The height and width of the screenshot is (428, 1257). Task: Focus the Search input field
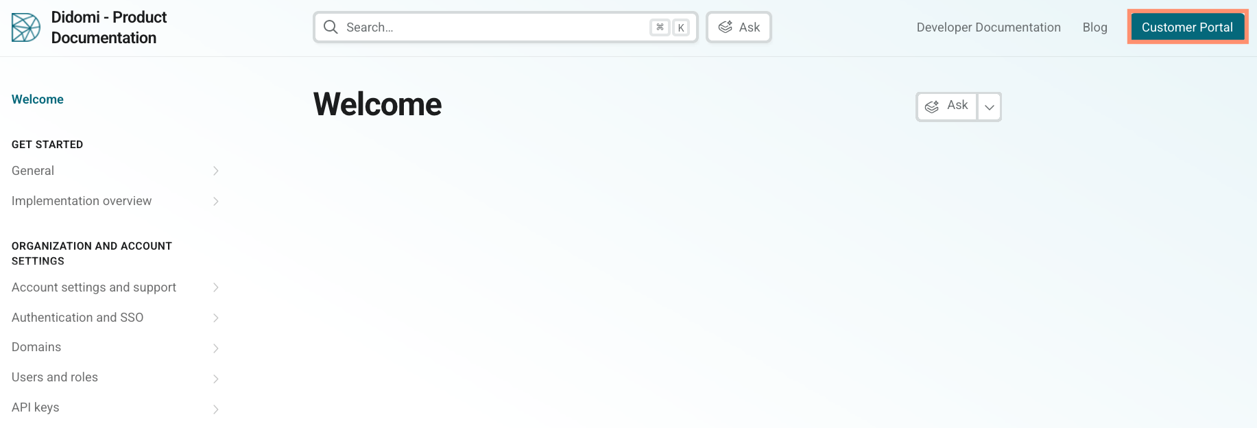coord(494,27)
